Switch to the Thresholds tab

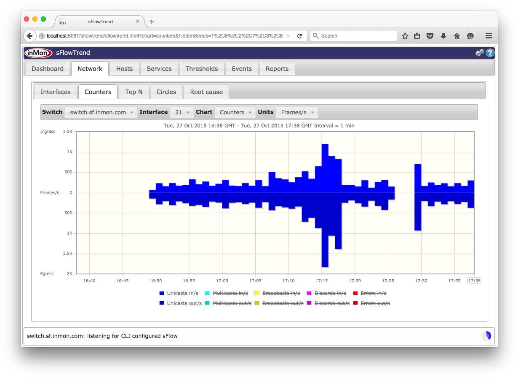(x=202, y=69)
